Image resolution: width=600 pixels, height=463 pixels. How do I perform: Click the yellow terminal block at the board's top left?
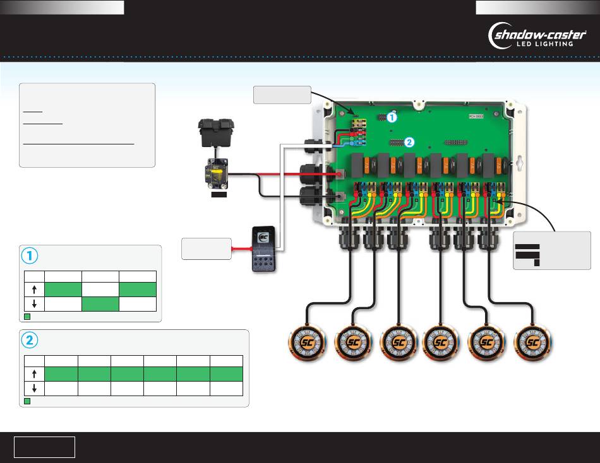(359, 123)
